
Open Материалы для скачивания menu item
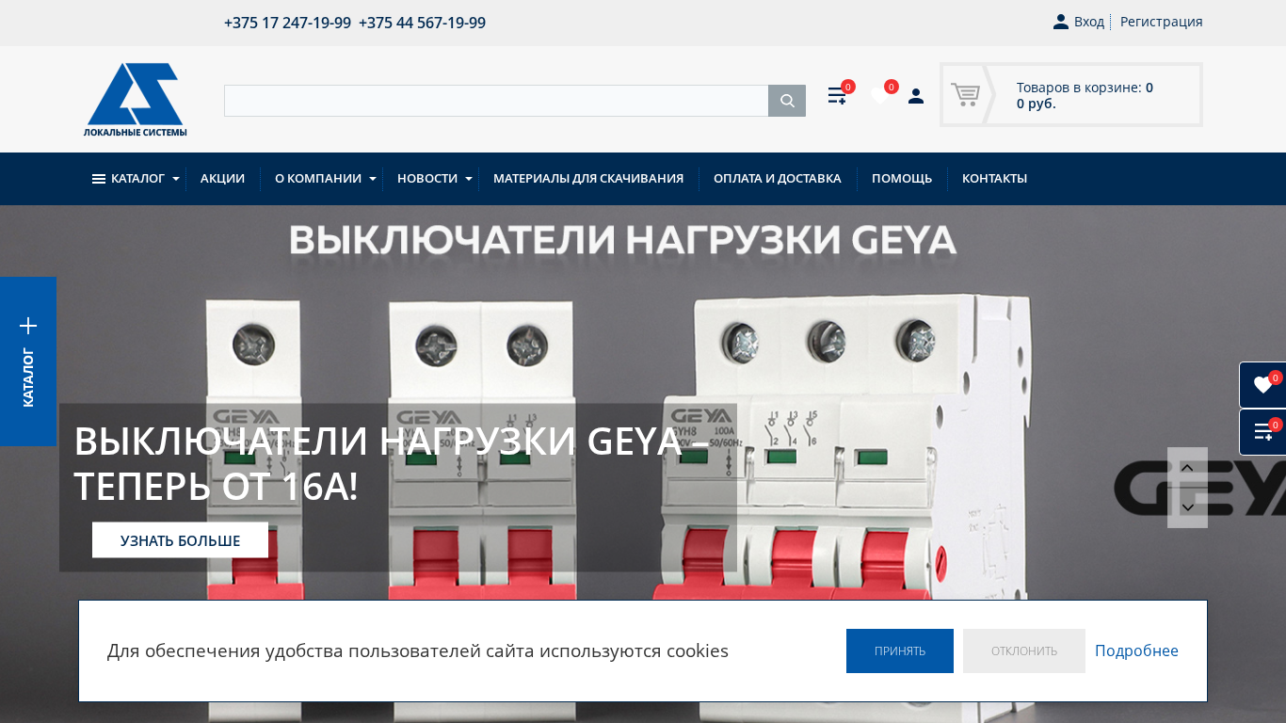pyautogui.click(x=588, y=179)
